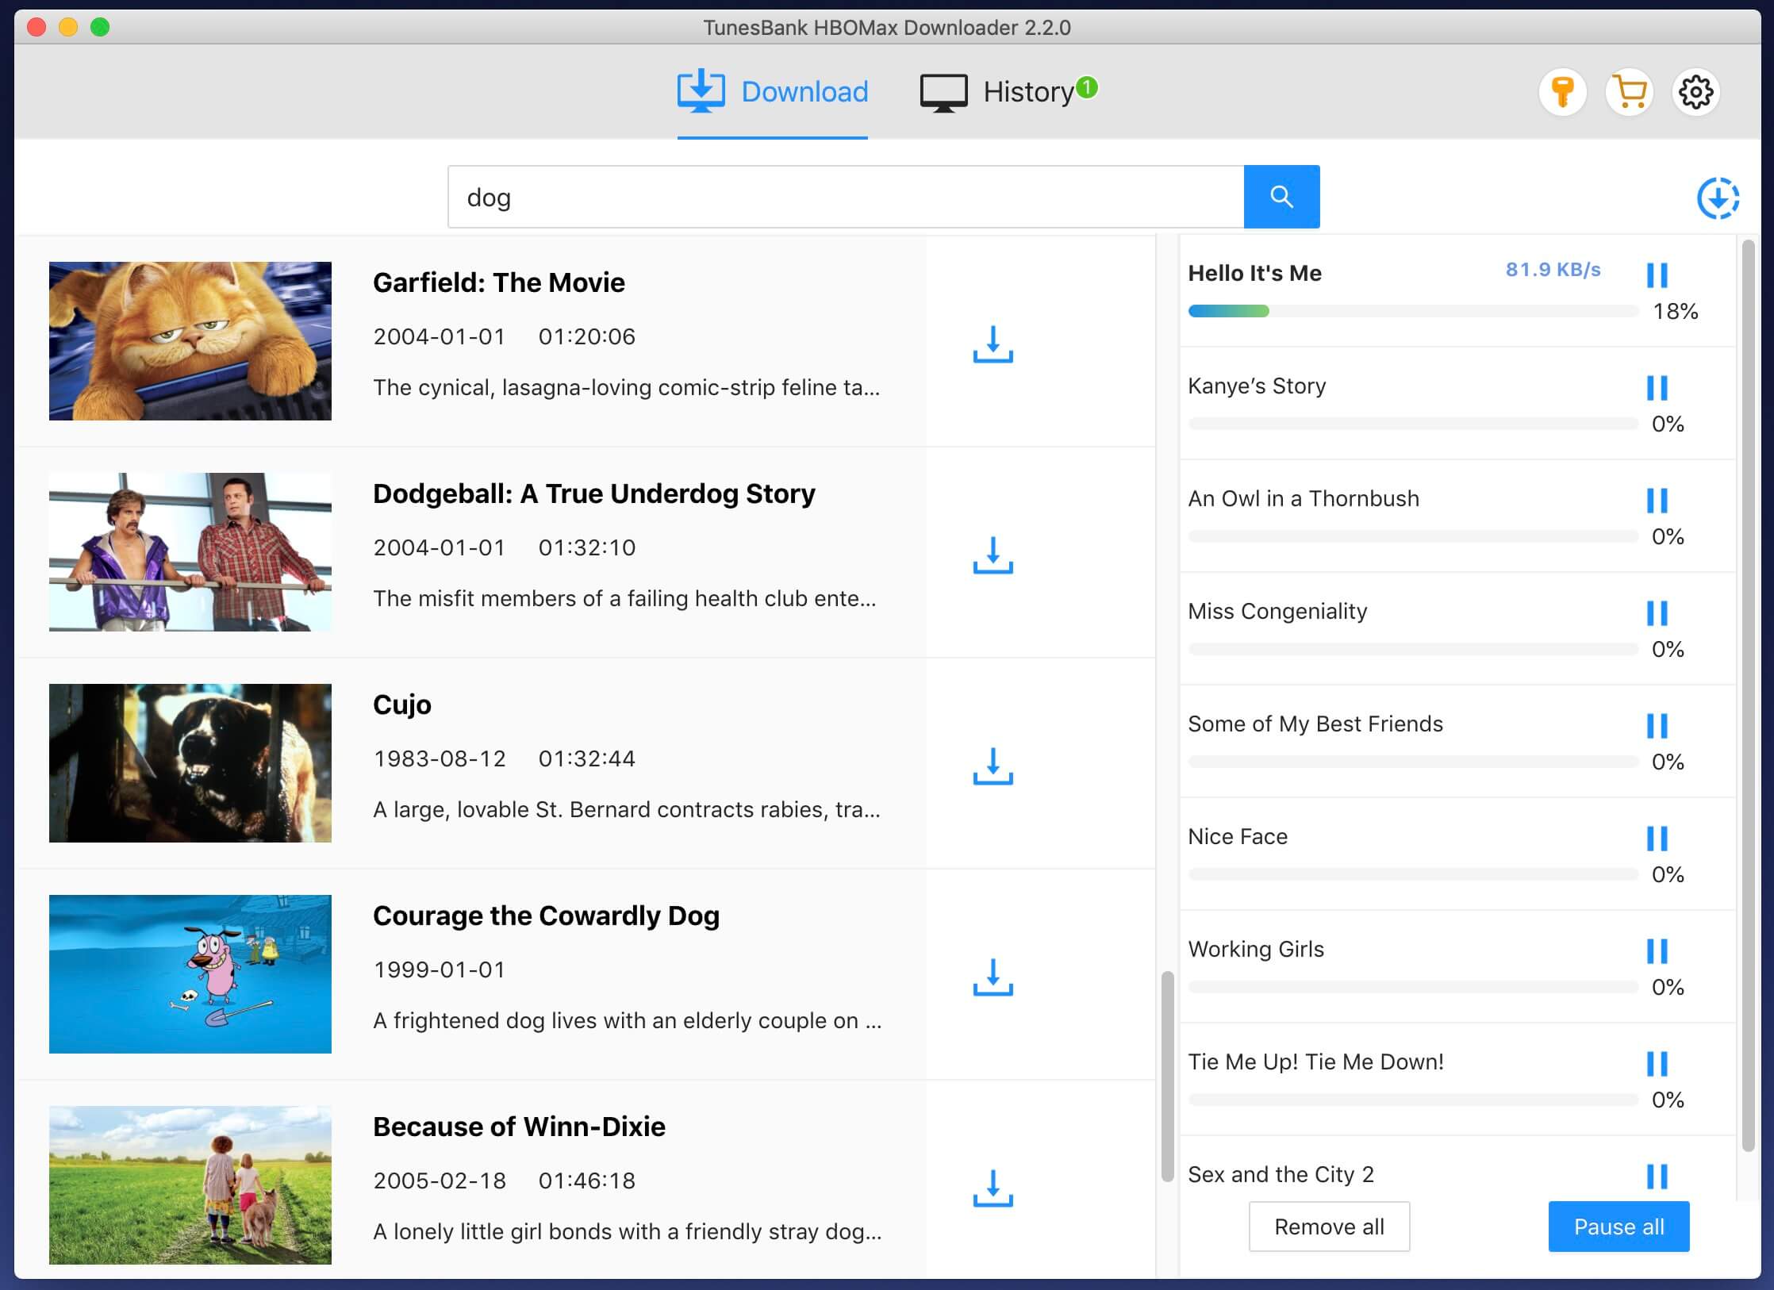The width and height of the screenshot is (1774, 1290).
Task: Open the Dodgeball thumbnail
Action: pyautogui.click(x=190, y=552)
